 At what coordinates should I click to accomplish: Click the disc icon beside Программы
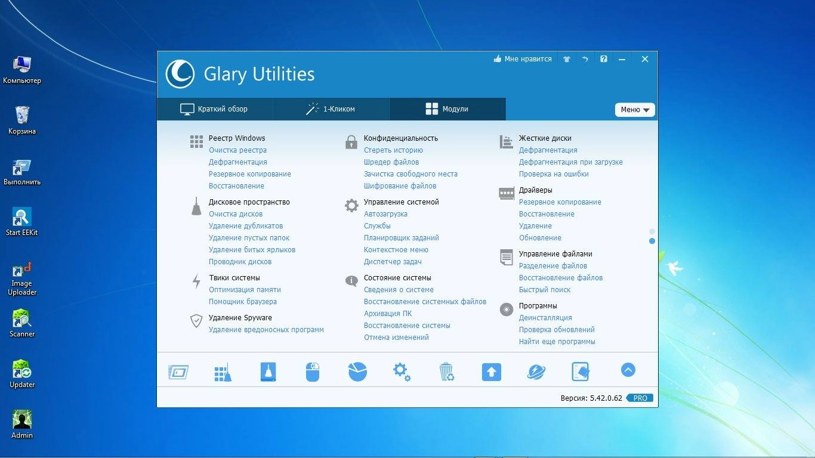(x=506, y=309)
